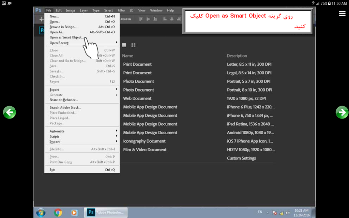Click the EN language indicator
This screenshot has height=218, width=349.
(x=260, y=212)
